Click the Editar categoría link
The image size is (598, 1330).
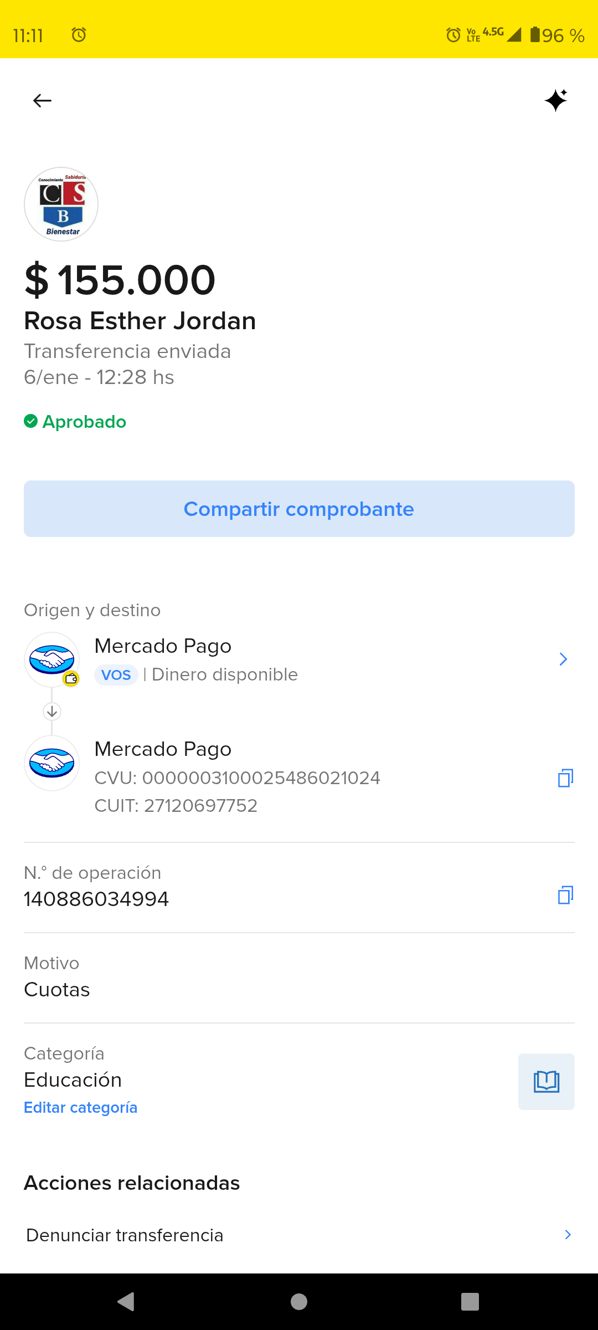pyautogui.click(x=81, y=1107)
